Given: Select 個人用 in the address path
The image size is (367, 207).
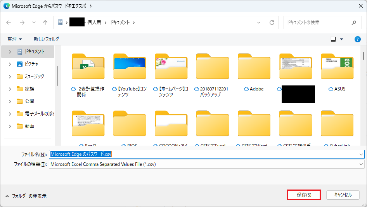Looking at the screenshot, I should pyautogui.click(x=94, y=23).
